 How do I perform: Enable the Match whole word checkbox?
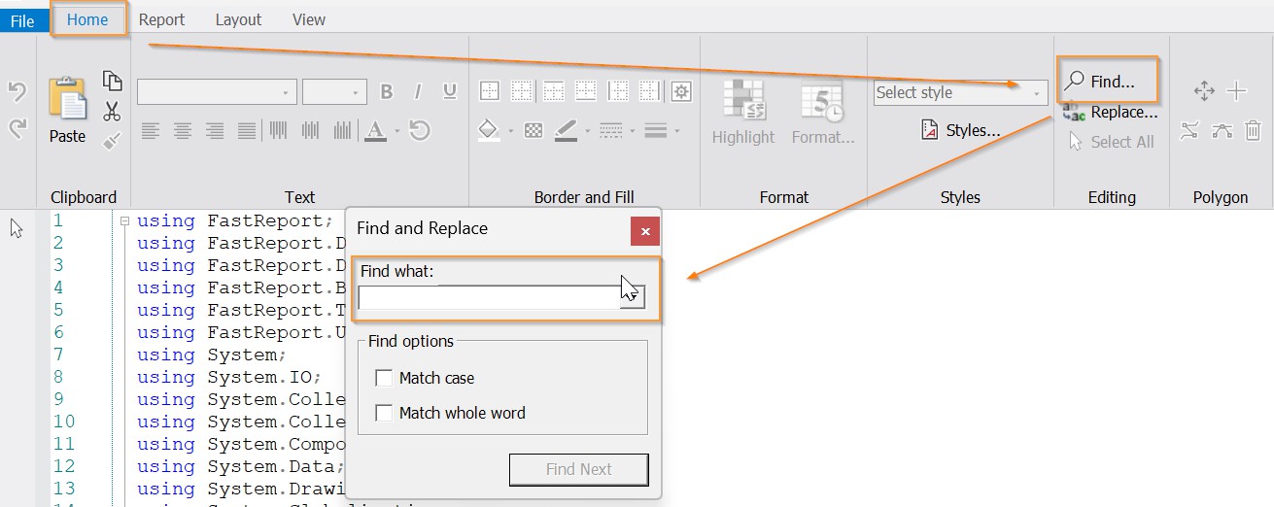384,413
